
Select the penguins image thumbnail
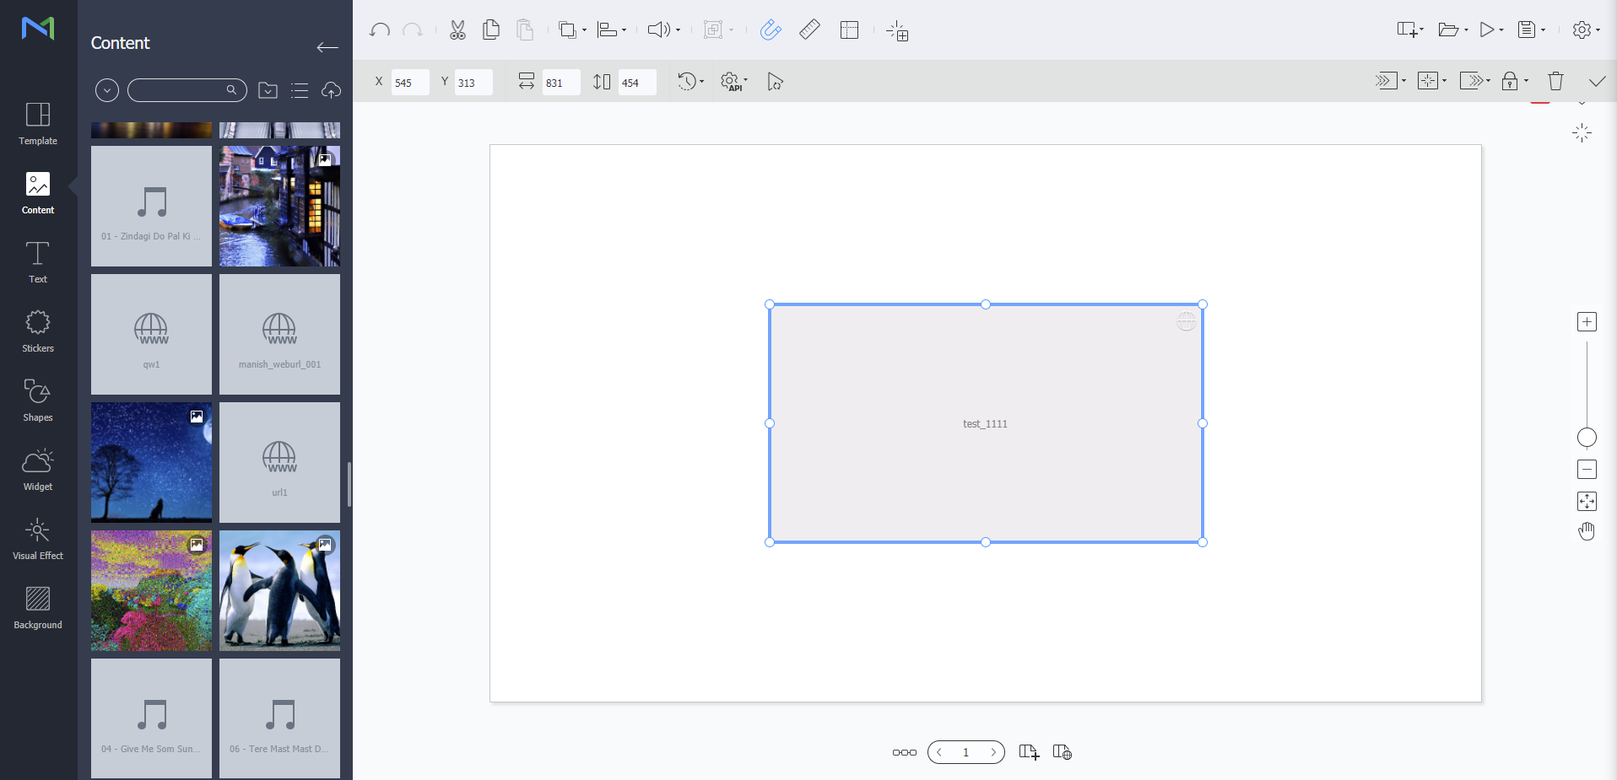pos(280,590)
